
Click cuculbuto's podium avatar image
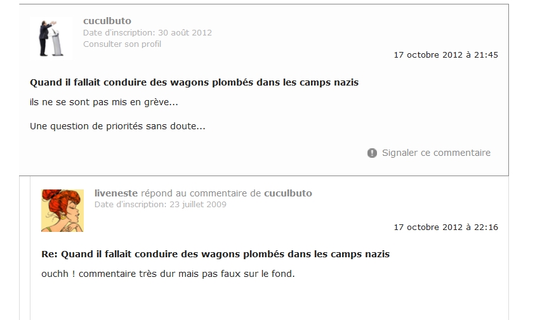pyautogui.click(x=51, y=39)
